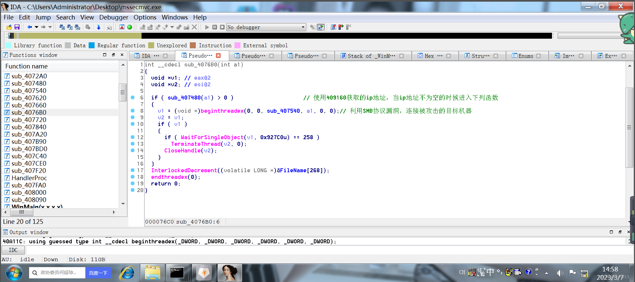Open the Search menu
Screen dimensions: 635x282
pos(65,17)
